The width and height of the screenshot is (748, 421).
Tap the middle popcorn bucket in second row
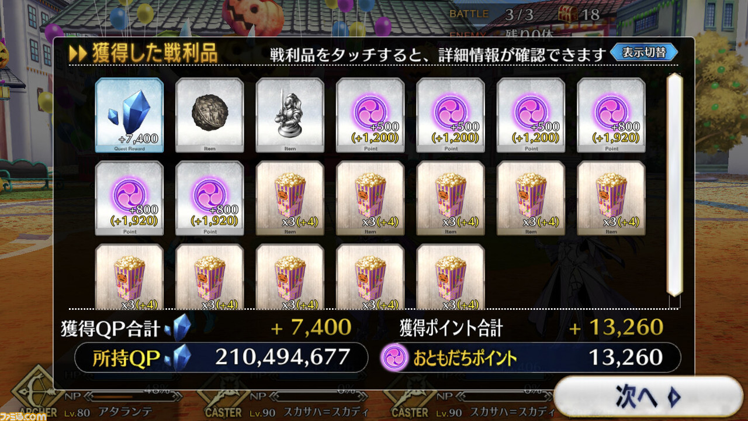(x=451, y=198)
